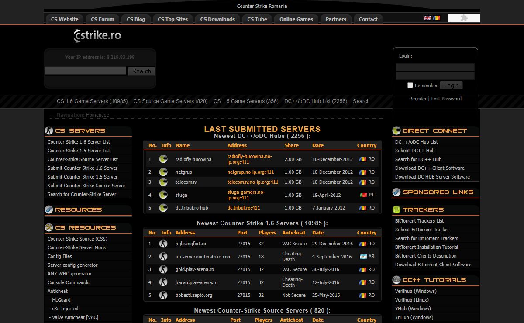
Task: Focus the login username field
Action: point(435,67)
